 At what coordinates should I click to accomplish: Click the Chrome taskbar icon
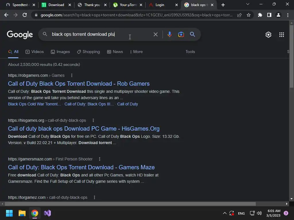pyautogui.click(x=35, y=213)
